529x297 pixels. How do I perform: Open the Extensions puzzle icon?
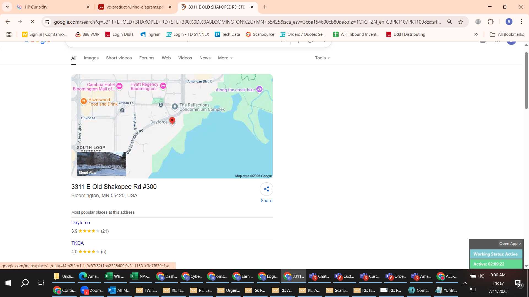pyautogui.click(x=491, y=22)
